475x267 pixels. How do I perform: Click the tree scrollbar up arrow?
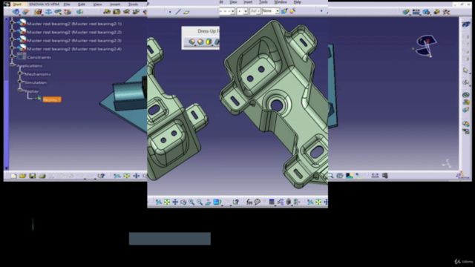tap(7, 19)
